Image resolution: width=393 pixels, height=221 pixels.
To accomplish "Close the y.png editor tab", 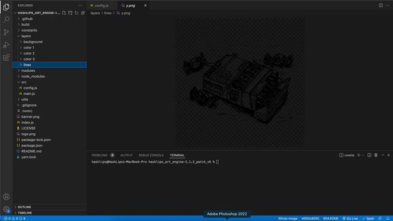I will [146, 6].
